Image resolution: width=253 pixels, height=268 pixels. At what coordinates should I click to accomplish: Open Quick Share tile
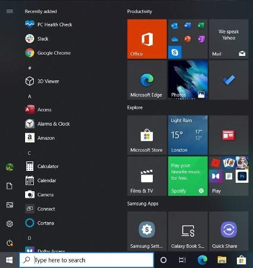[x=229, y=231]
